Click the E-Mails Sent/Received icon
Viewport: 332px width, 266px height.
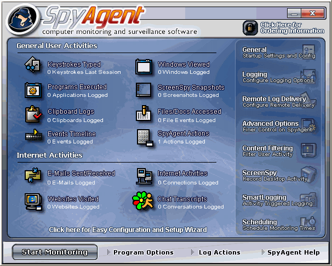[33, 176]
